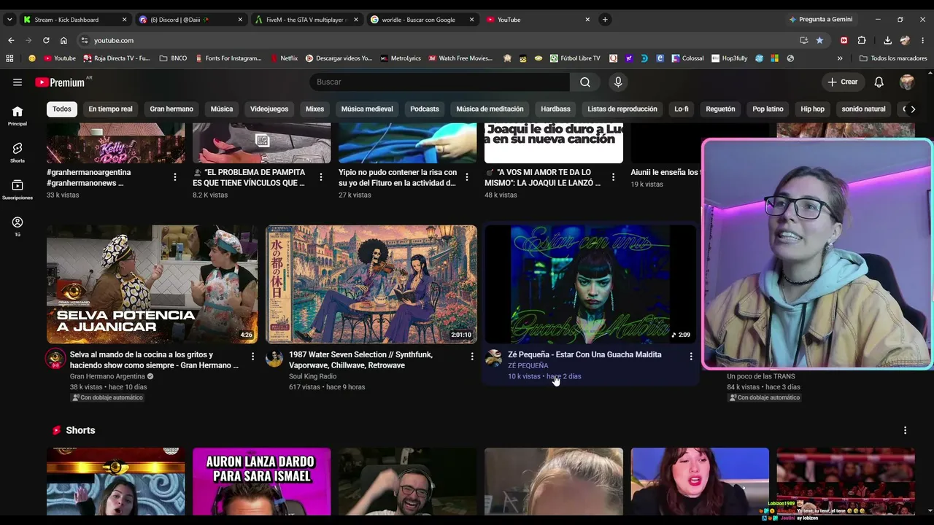Filter by Música medieval chip

(367, 109)
